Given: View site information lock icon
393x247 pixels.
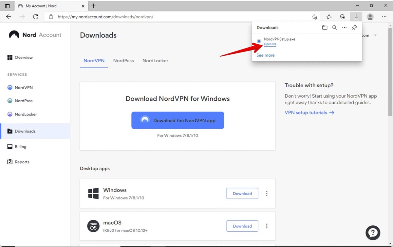Looking at the screenshot, I should [x=51, y=17].
